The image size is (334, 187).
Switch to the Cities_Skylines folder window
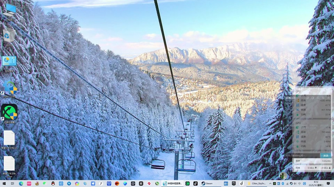click(x=257, y=184)
